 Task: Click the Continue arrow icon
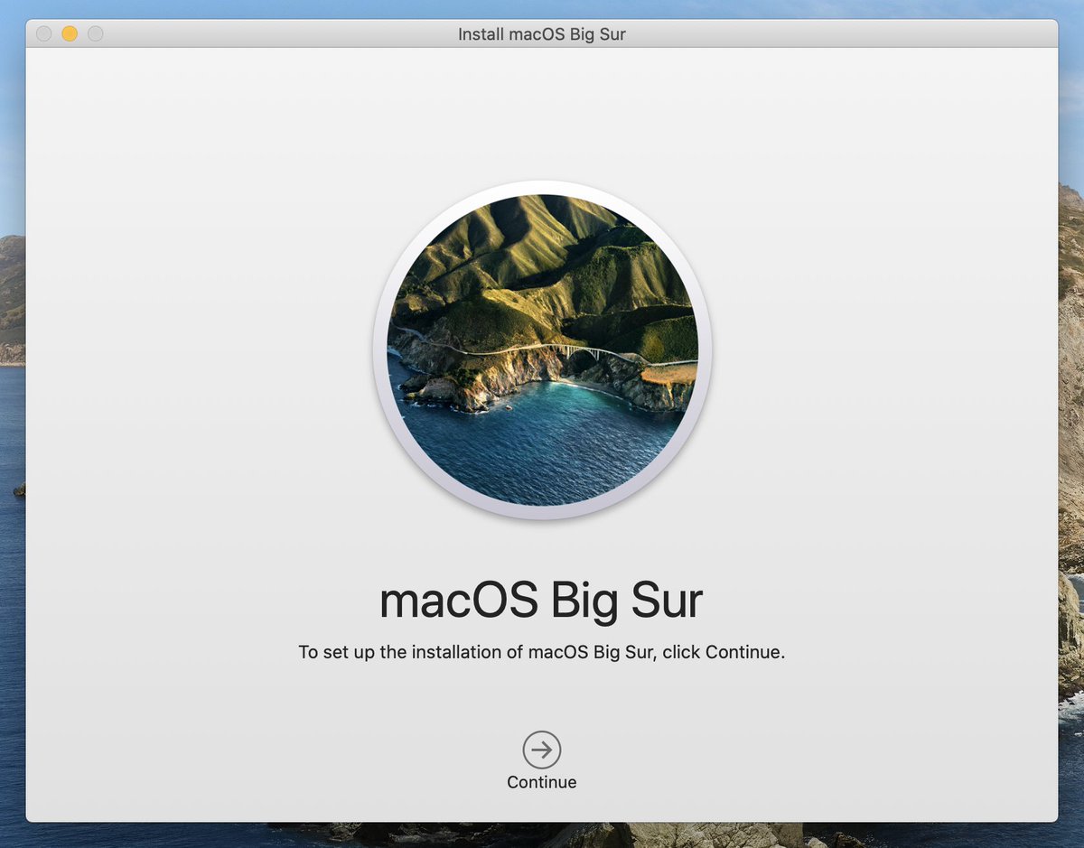pyautogui.click(x=542, y=750)
